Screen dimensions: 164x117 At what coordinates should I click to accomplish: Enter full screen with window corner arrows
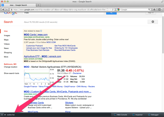(162, 2)
